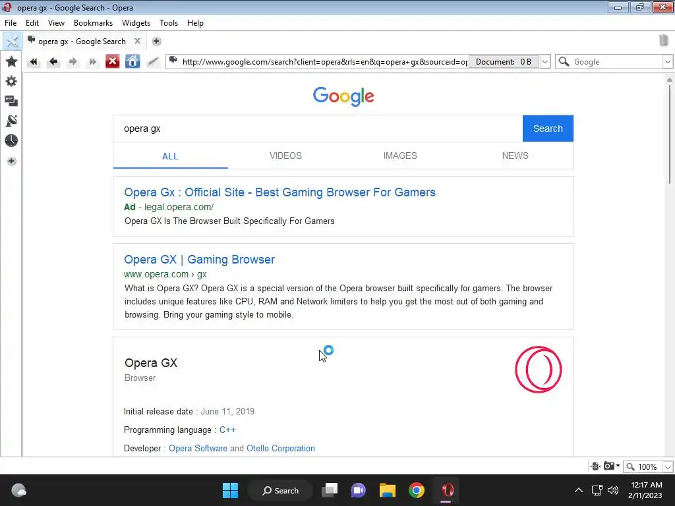Open the Widgets gear panel

(x=12, y=81)
